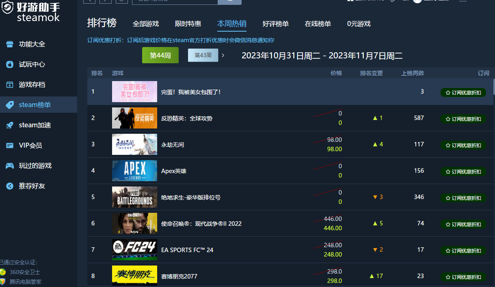Click the date range 2023年10月31日周二 - 2023年11月7日周二
This screenshot has width=495, height=287.
click(x=322, y=56)
